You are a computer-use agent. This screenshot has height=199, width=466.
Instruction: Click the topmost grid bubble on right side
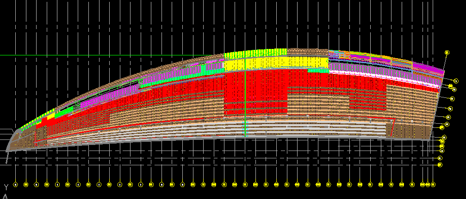tap(447, 53)
